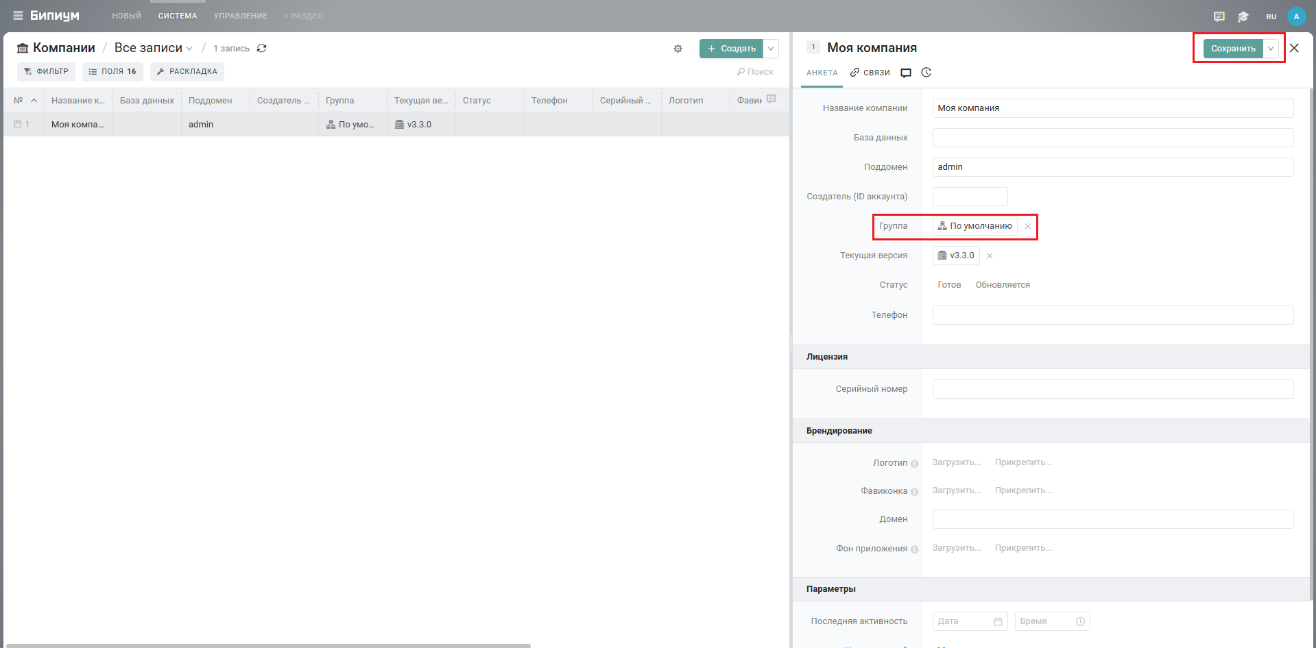Image resolution: width=1316 pixels, height=648 pixels.
Task: Click the Поиск search field
Action: (755, 72)
